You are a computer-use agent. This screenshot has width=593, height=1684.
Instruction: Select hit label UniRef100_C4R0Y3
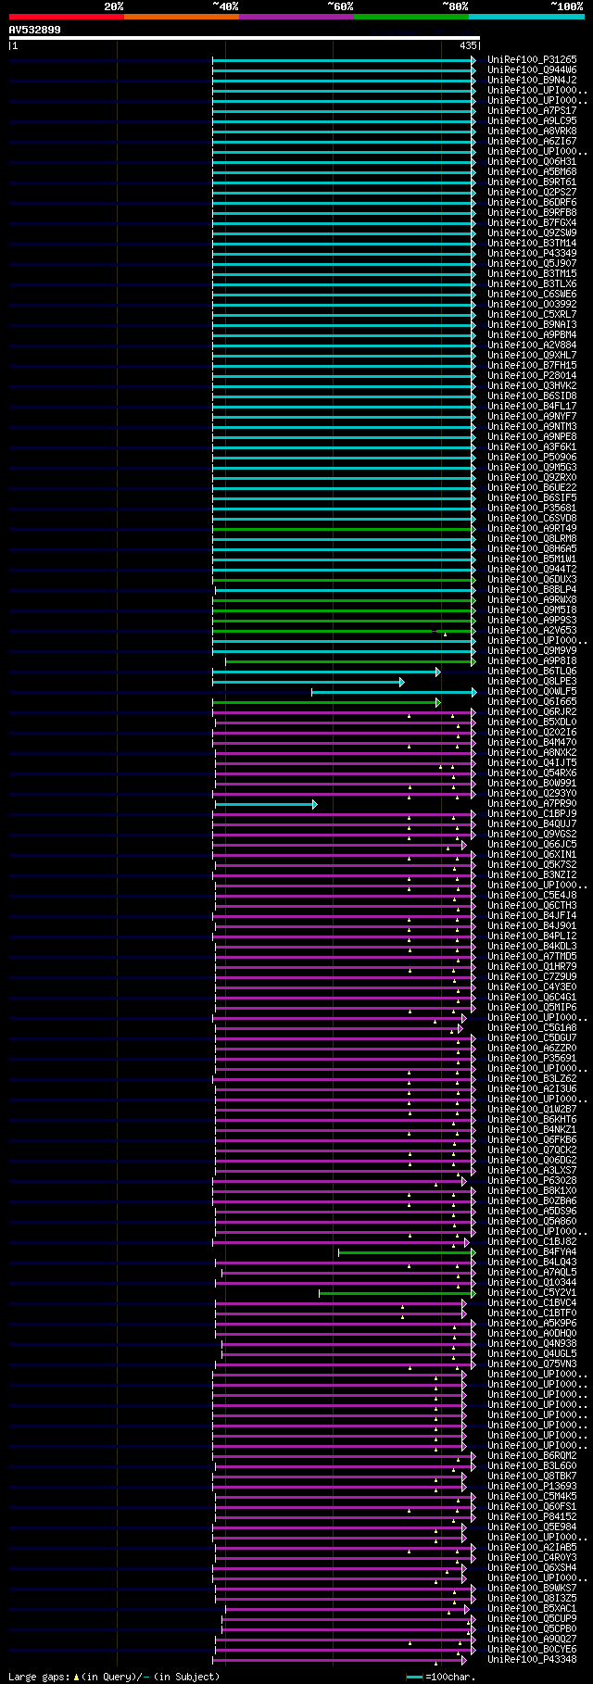pos(532,1558)
